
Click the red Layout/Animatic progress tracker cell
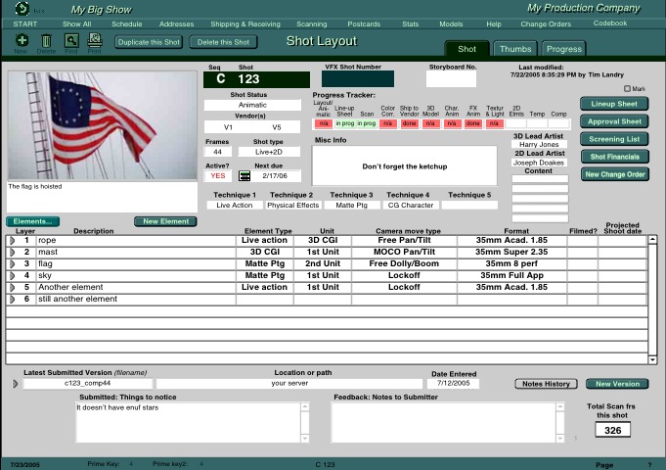pyautogui.click(x=323, y=123)
